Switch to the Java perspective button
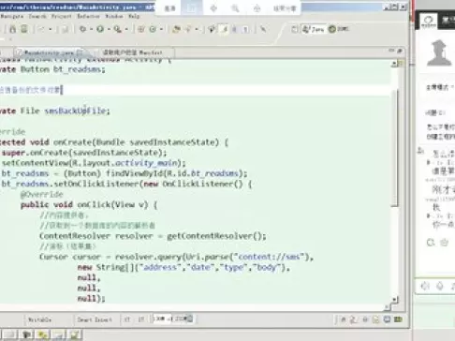 coord(314,29)
